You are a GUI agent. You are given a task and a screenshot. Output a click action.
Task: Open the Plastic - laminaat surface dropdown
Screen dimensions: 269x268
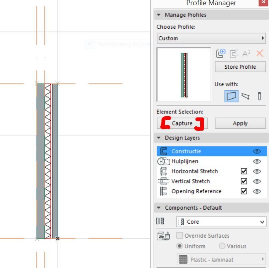tap(221, 260)
